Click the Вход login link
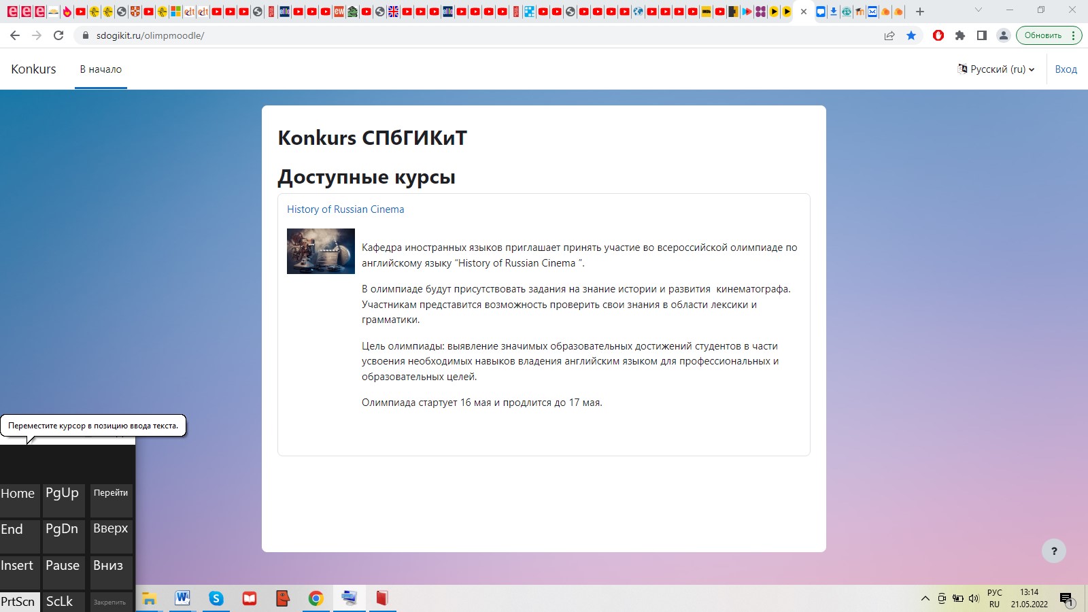The width and height of the screenshot is (1088, 612). (1066, 69)
